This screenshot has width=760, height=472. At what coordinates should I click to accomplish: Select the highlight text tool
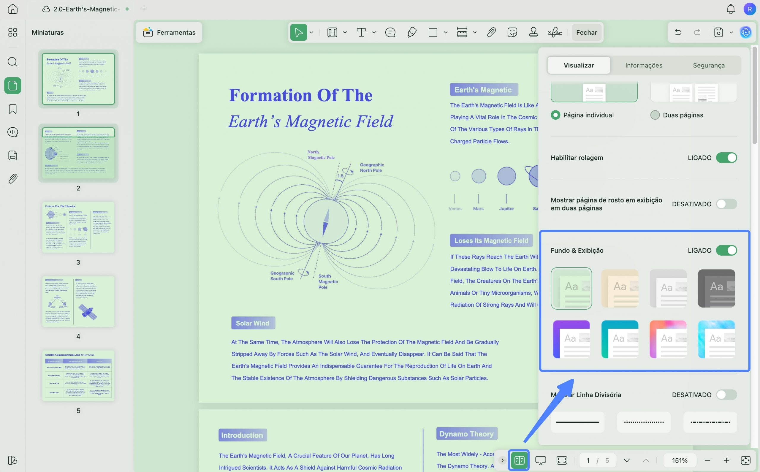click(332, 32)
